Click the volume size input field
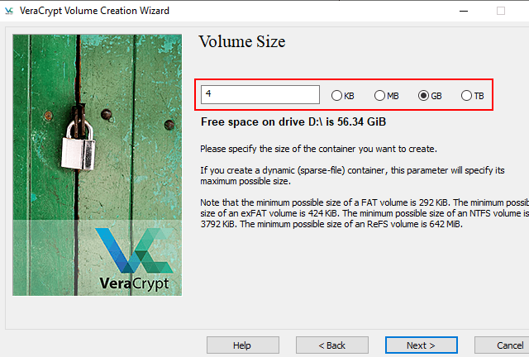529x357 pixels. [x=260, y=94]
